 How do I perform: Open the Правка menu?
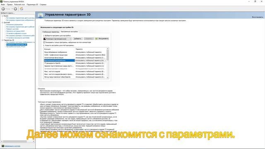pyautogui.click(x=10, y=5)
